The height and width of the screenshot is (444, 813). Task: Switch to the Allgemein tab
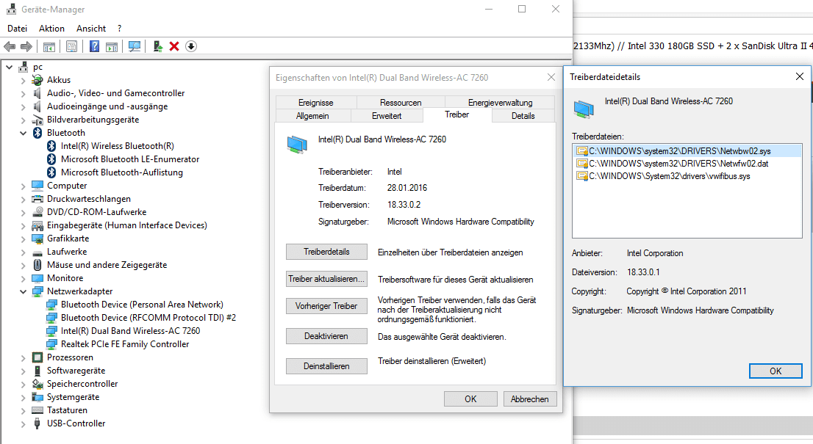pyautogui.click(x=312, y=116)
